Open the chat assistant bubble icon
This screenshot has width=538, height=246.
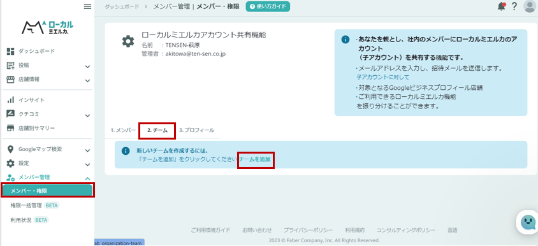click(x=528, y=222)
